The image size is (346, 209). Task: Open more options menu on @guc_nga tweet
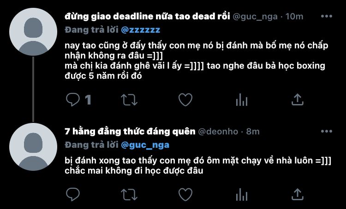(327, 16)
